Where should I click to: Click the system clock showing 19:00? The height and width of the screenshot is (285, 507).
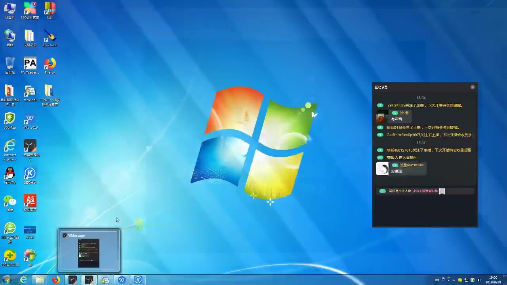(493, 280)
